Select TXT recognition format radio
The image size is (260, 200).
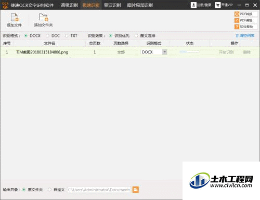click(67, 36)
